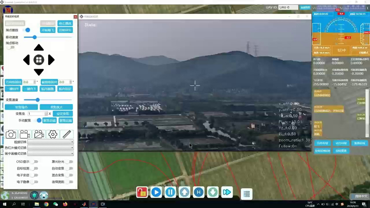Click stepper arrows on azimuth angle field
Screen dimensions: 370x208
coord(34,82)
